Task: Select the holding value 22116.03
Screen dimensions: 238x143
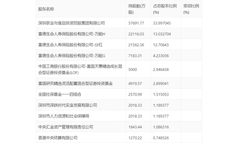Action: tap(136, 34)
